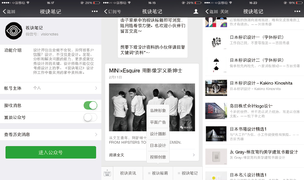Tap the 视诀笔记 eye logo avatar

pyautogui.click(x=14, y=31)
